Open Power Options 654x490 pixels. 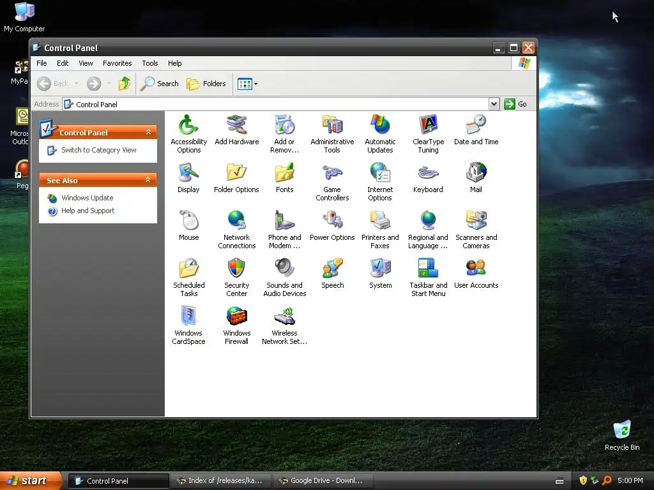click(332, 225)
